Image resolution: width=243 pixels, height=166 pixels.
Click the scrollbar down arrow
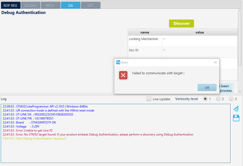click(x=239, y=92)
